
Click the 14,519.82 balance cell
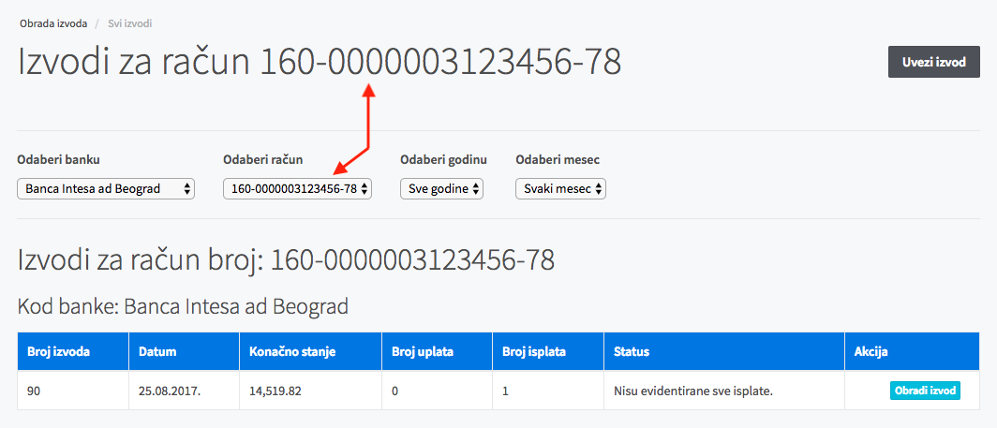tap(311, 391)
